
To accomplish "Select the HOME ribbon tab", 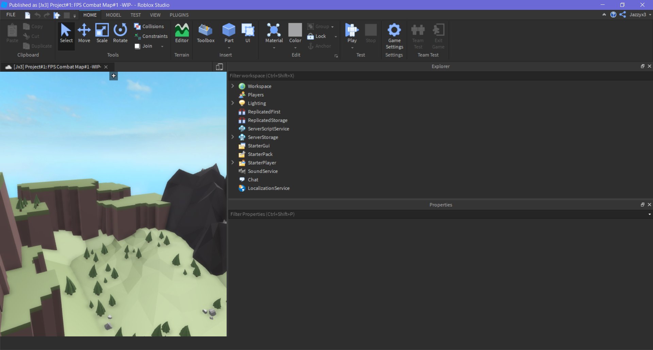I will [x=90, y=15].
